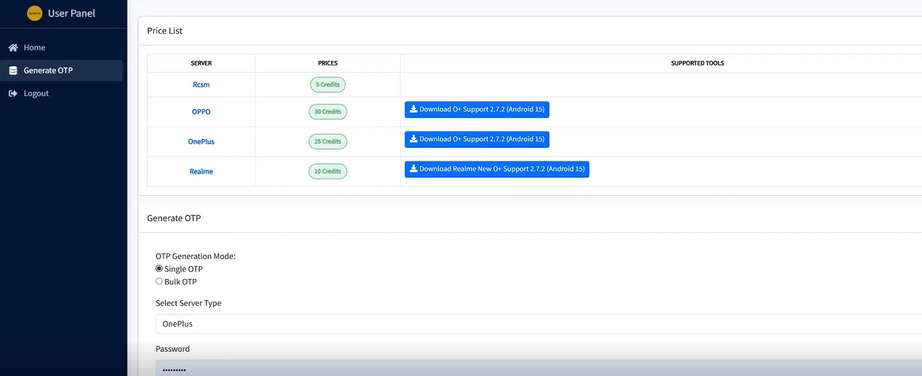Click the Price List card heading

coord(165,31)
